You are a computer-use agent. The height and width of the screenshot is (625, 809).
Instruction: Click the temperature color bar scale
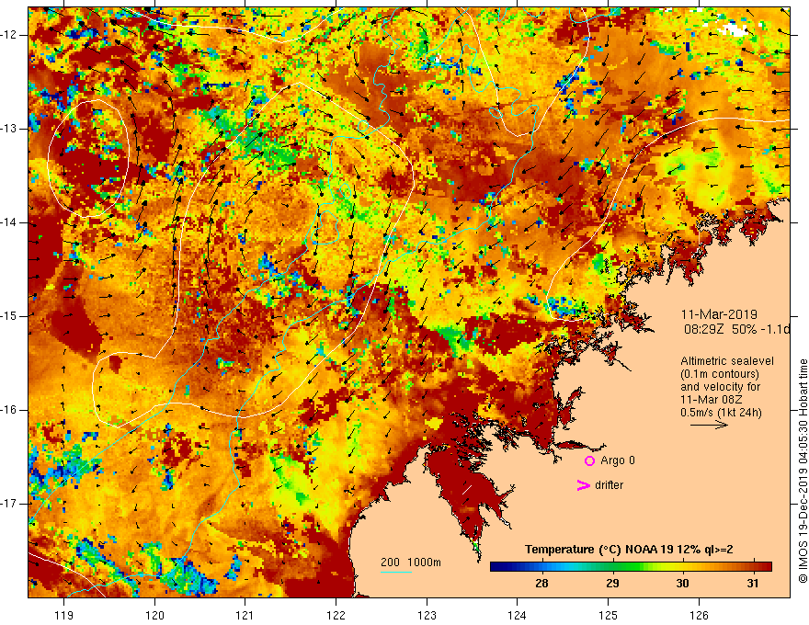631,567
